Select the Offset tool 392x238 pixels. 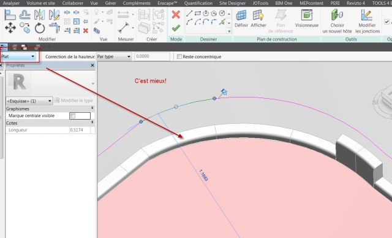[24, 15]
